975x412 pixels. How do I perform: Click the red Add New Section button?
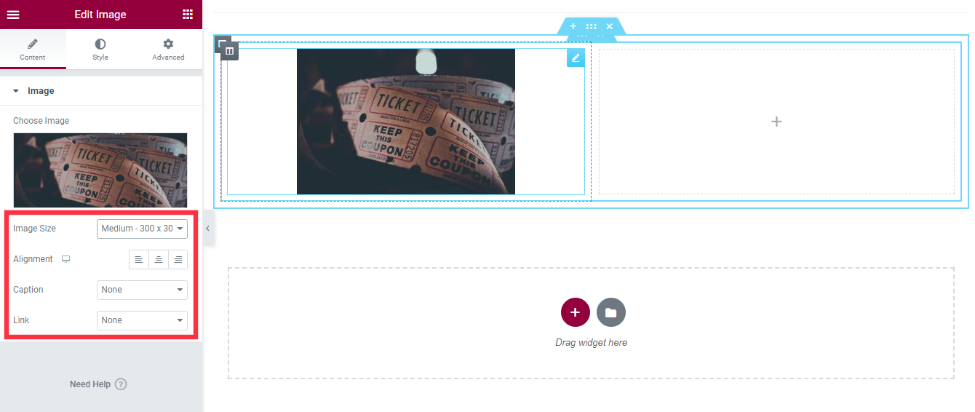point(575,312)
